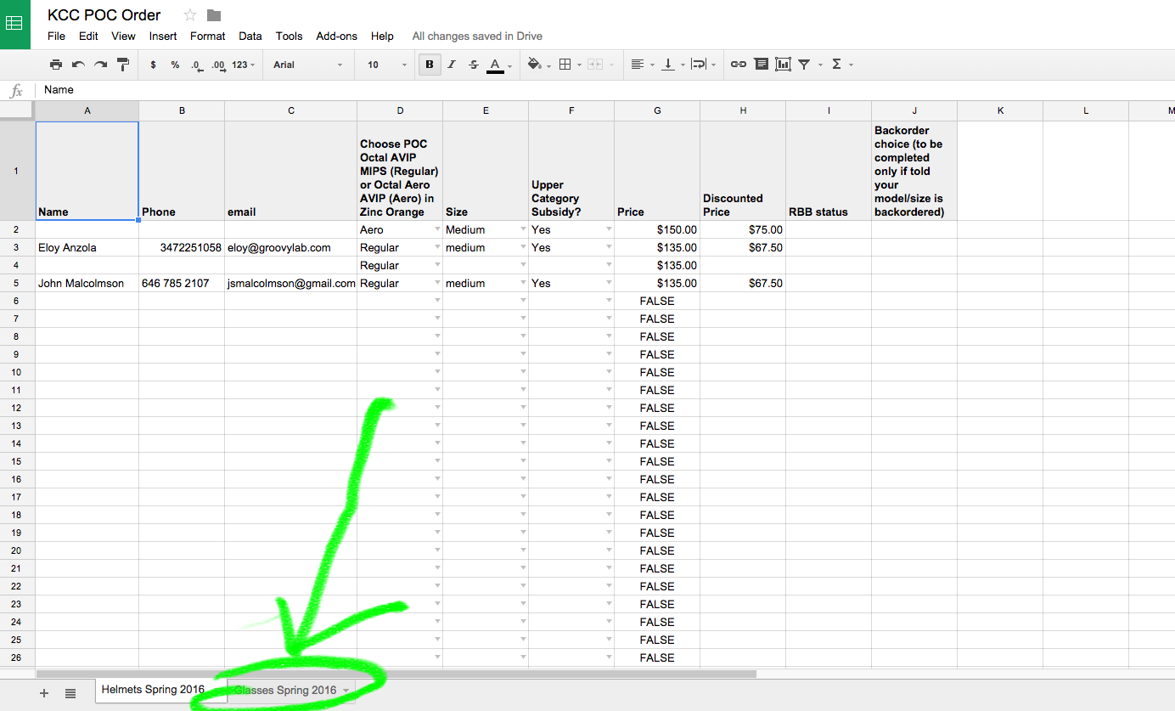Switch to Glasses Spring 2016 sheet tab
The width and height of the screenshot is (1175, 711).
pyautogui.click(x=286, y=691)
